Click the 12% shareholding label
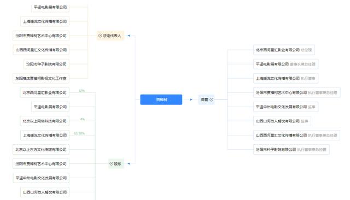This screenshot has width=350, height=200. pos(81,91)
